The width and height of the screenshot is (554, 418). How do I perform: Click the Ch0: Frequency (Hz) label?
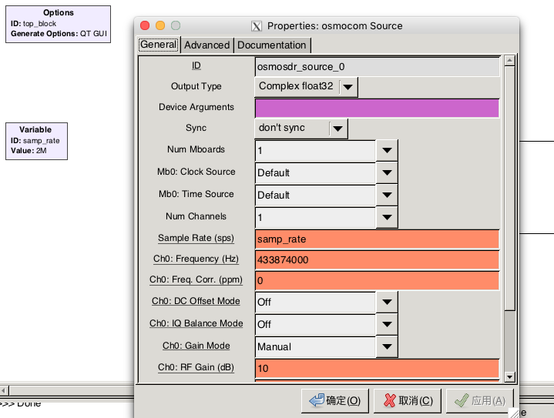point(196,259)
